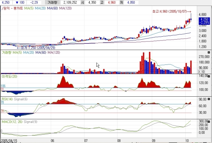Screen dimensions: 212x143
Task: Click the 최고:4,960 (2005/10/07) high annotation
Action: pos(172,11)
